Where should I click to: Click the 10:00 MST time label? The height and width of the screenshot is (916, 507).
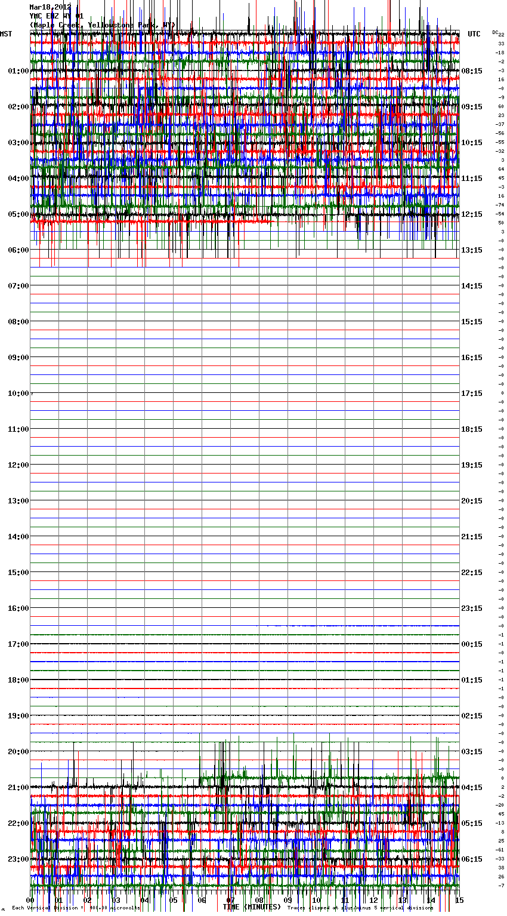(18, 394)
